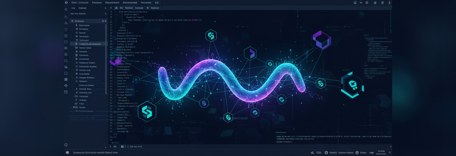
Task: Click the top-most icon in the left activity bar
Action: click(66, 9)
